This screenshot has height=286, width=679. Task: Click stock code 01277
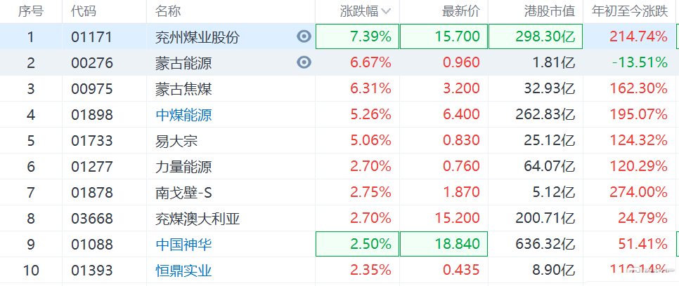[91, 166]
